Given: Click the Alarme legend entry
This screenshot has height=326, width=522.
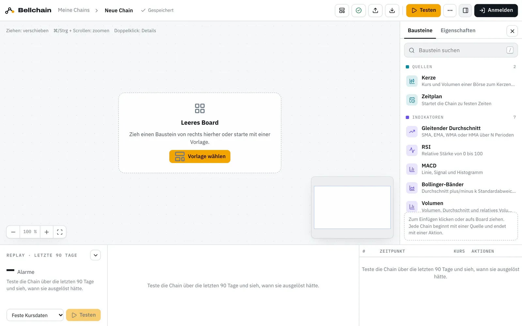Looking at the screenshot, I should [x=20, y=272].
